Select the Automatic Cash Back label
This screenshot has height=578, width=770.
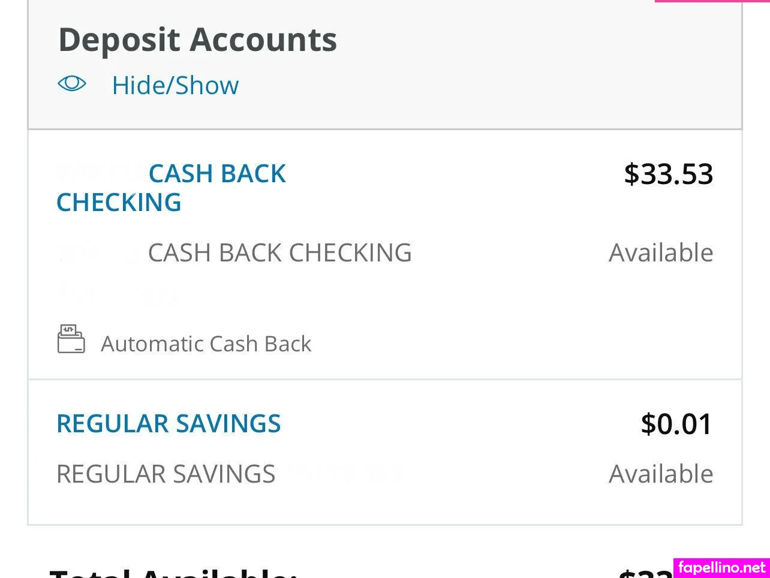206,344
